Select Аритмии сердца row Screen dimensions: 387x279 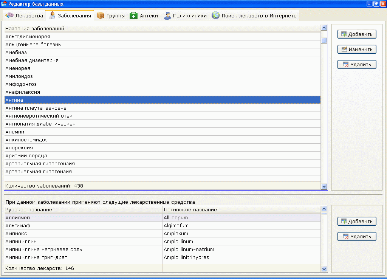[x=163, y=155]
